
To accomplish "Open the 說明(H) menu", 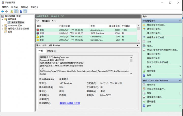I will pyautogui.click(x=34, y=7).
